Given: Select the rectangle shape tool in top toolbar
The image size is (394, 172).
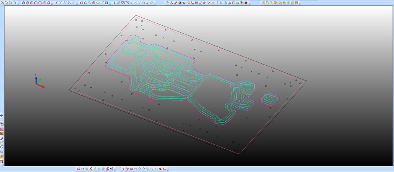Looking at the screenshot, I should click(x=106, y=3).
